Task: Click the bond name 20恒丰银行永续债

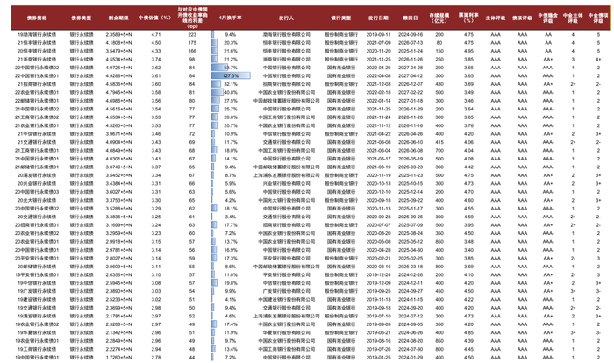Action: click(37, 51)
